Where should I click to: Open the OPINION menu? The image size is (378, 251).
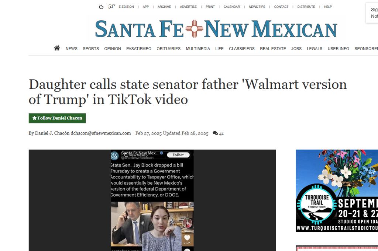click(x=113, y=49)
